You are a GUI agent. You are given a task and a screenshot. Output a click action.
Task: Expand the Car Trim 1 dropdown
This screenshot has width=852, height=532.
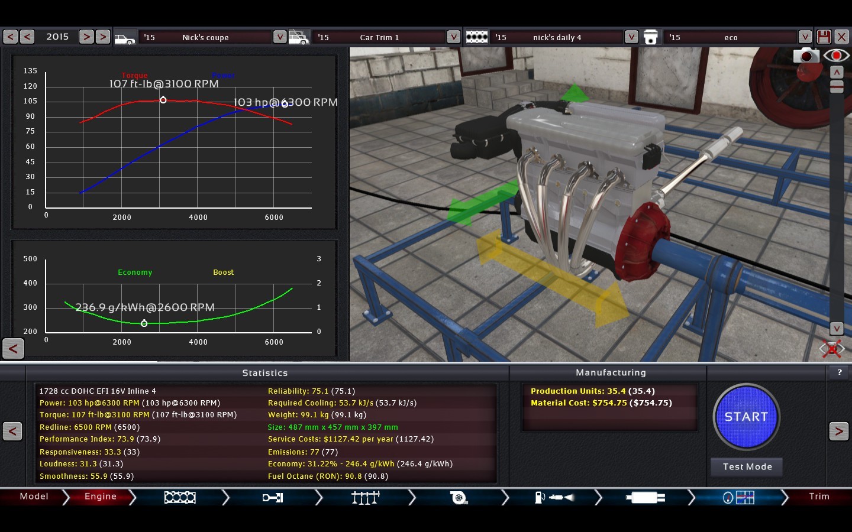coord(453,37)
